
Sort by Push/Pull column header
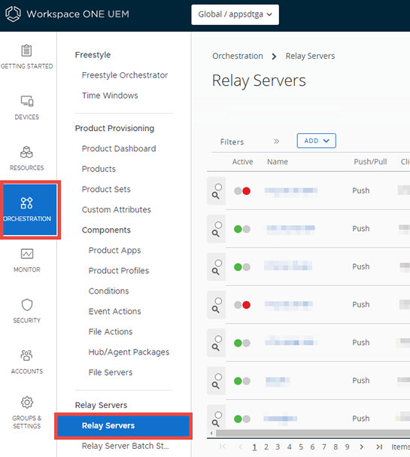pyautogui.click(x=370, y=162)
